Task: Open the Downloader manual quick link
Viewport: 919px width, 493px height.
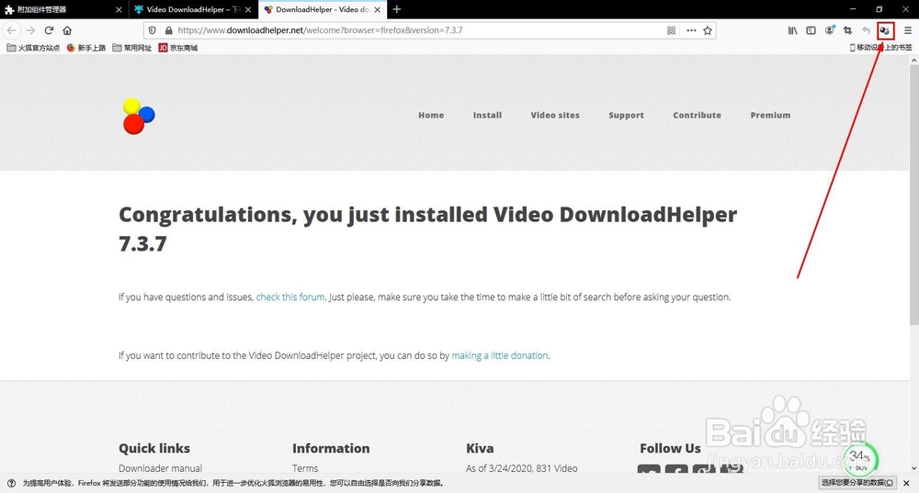Action: point(160,468)
